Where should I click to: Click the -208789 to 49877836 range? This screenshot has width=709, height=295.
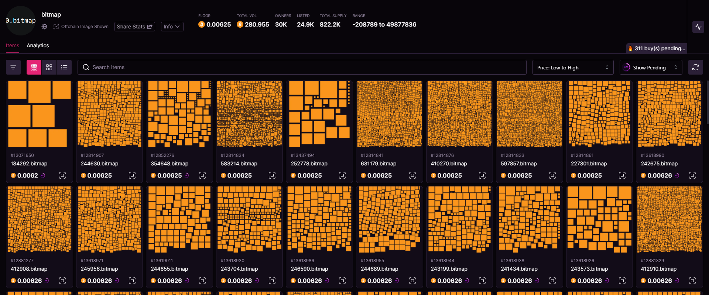(384, 24)
